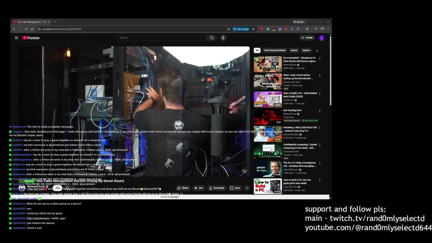
Task: Open options for Art of Living Courageous video
Action: click(320, 163)
